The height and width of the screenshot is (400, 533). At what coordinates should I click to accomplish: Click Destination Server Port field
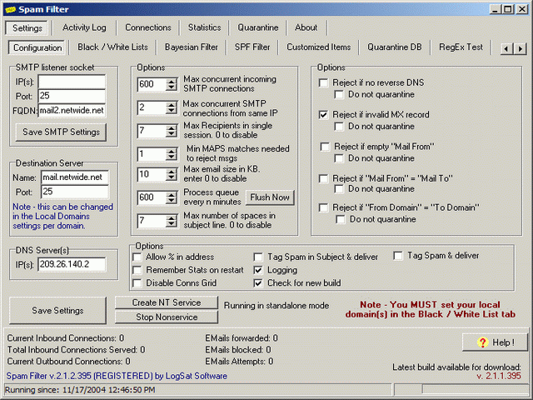pyautogui.click(x=75, y=192)
